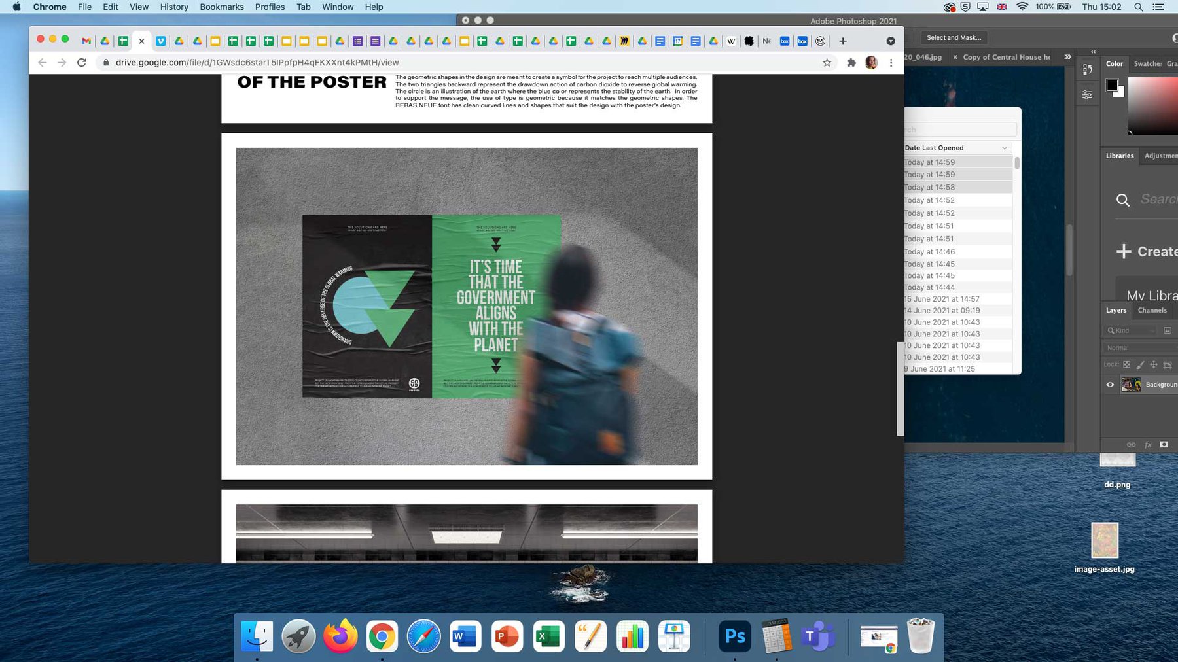1178x662 pixels.
Task: Open Chrome three-dot menu
Action: pos(891,63)
